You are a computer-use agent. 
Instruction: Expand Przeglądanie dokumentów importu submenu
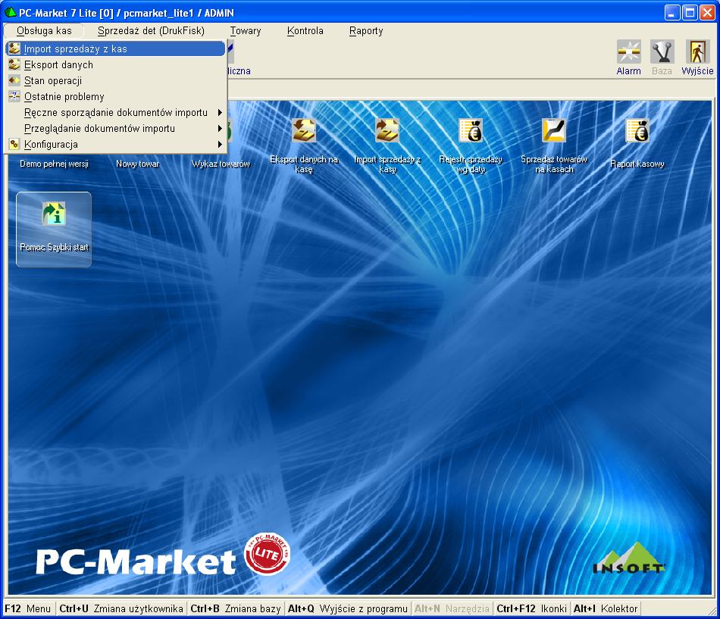[x=115, y=129]
